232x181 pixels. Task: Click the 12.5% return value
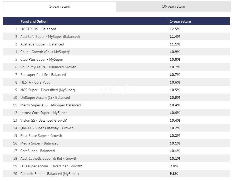point(175,29)
